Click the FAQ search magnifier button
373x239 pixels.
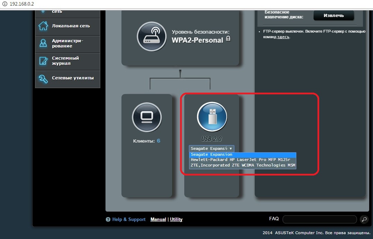pyautogui.click(x=364, y=219)
